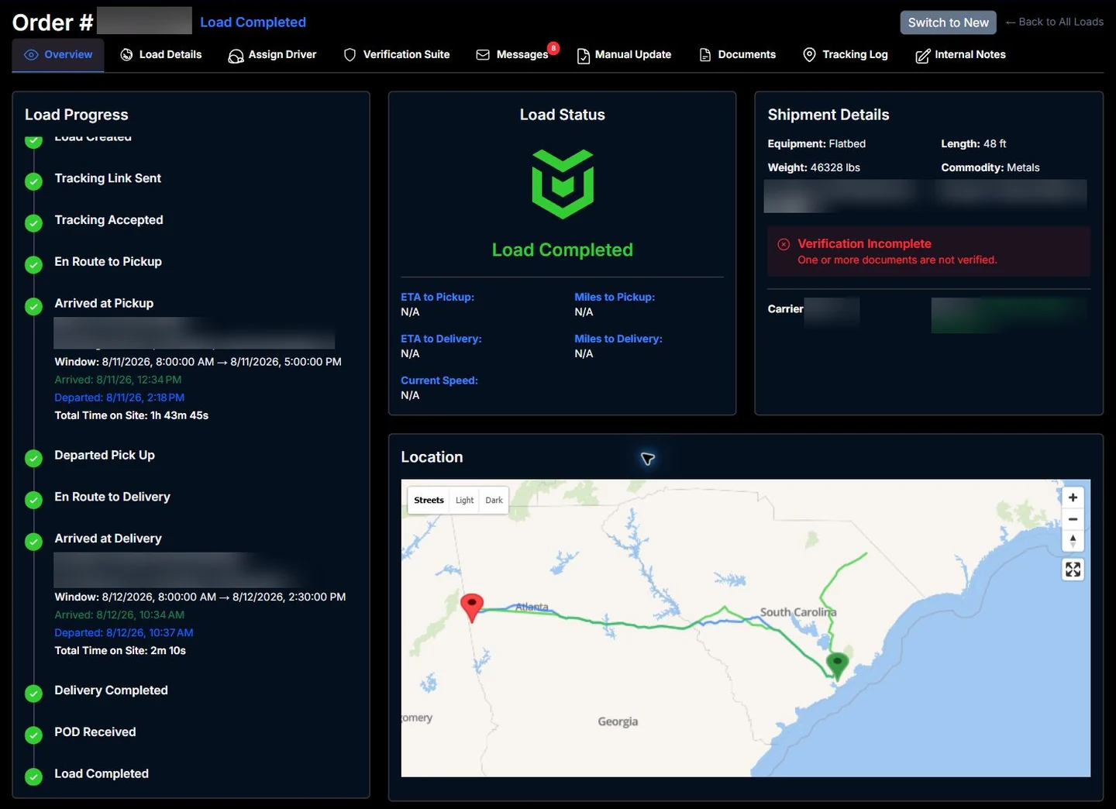This screenshot has height=809, width=1116.
Task: Select the Light map style
Action: (464, 501)
